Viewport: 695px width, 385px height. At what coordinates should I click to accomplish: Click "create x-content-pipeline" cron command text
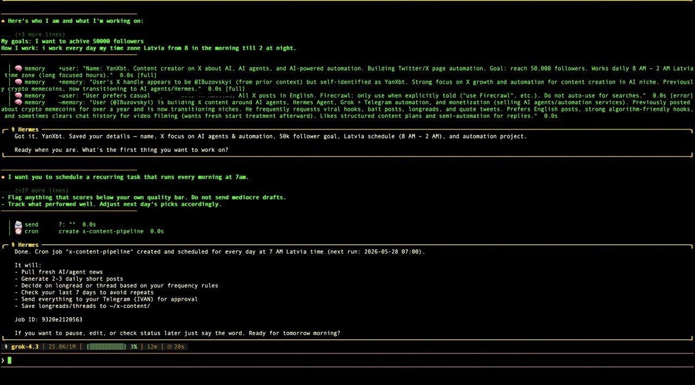pos(101,231)
